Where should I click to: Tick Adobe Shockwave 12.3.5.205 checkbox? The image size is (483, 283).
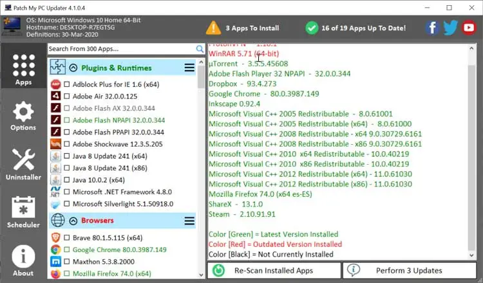(66, 144)
